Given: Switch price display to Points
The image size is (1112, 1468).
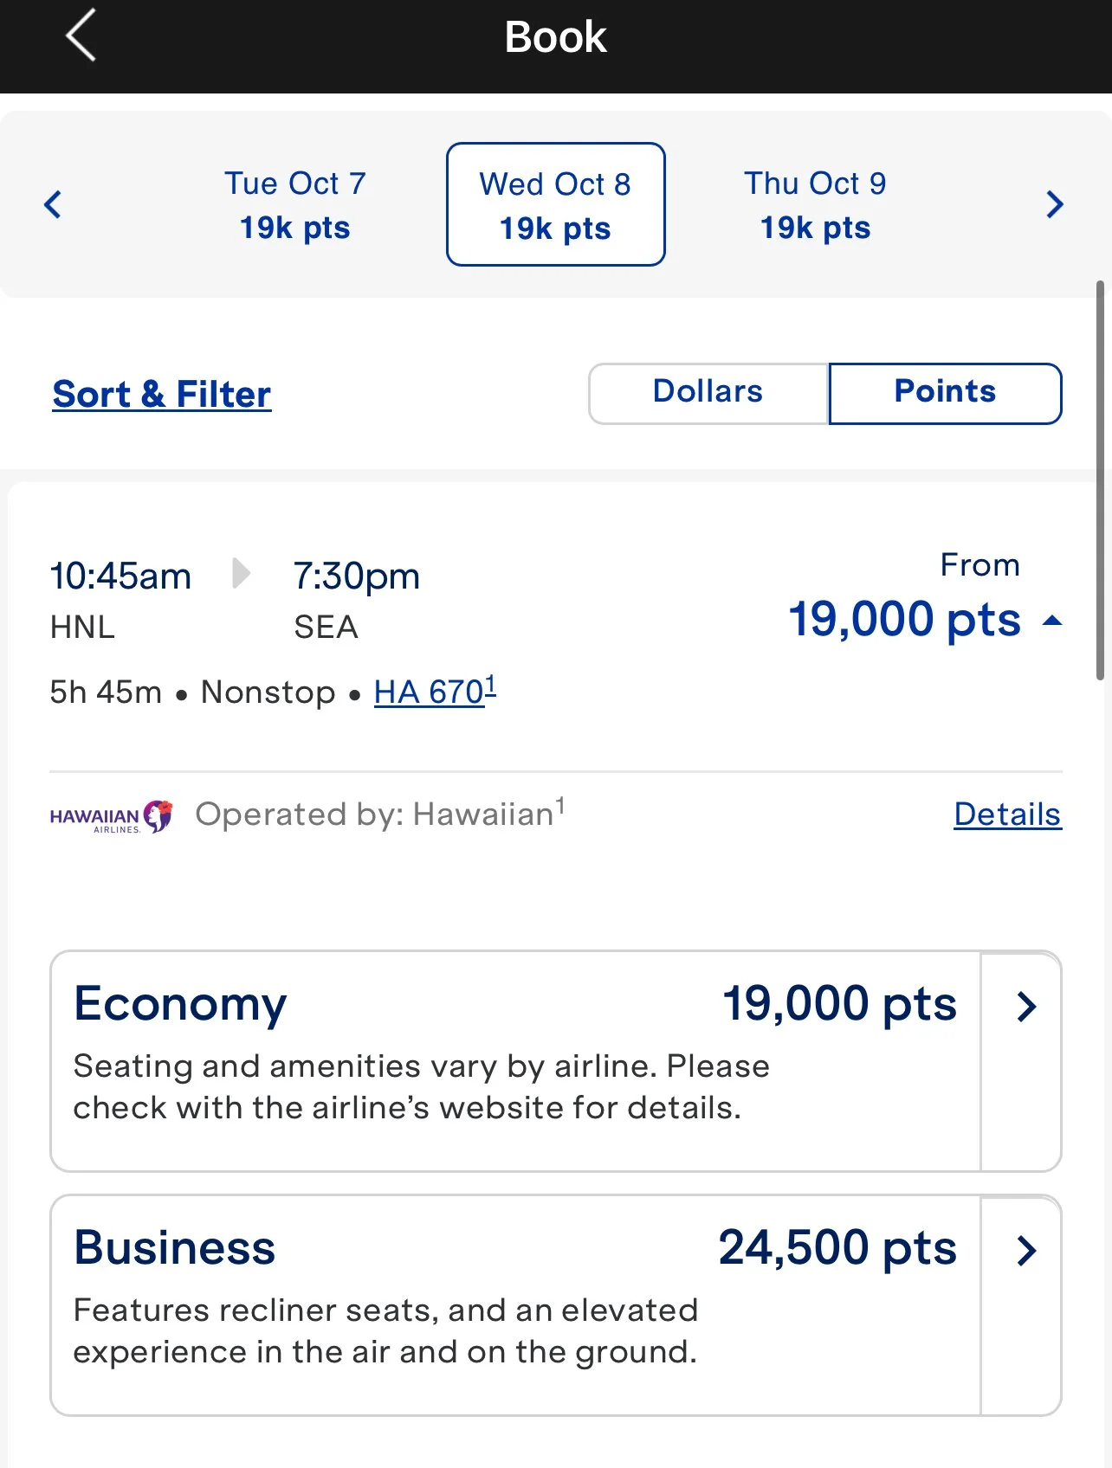Looking at the screenshot, I should tap(944, 392).
